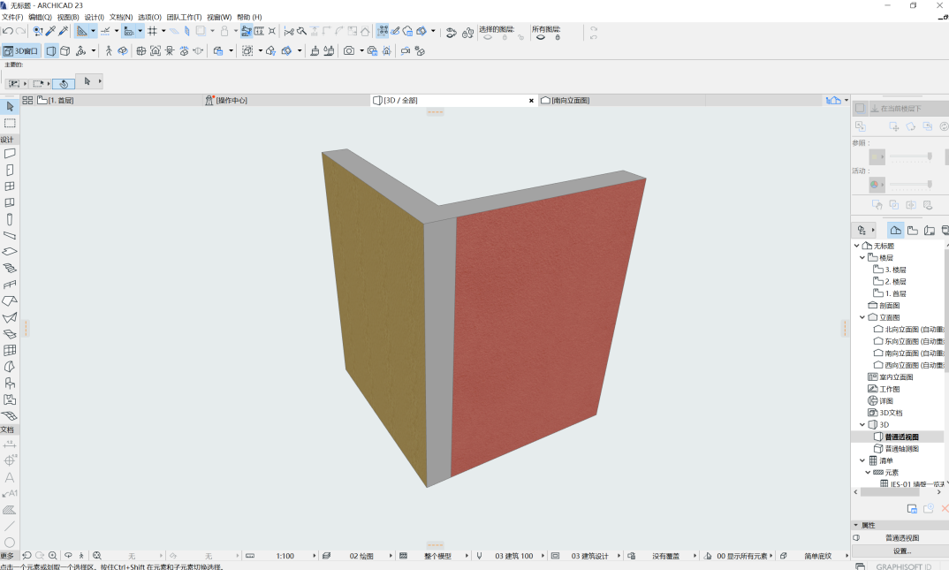Open the 设计(I) menu

pyautogui.click(x=95, y=17)
